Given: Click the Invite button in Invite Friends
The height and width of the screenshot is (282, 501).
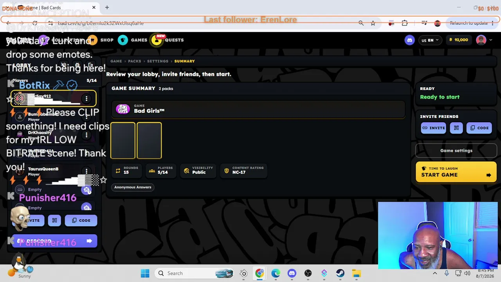Looking at the screenshot, I should click(x=433, y=128).
